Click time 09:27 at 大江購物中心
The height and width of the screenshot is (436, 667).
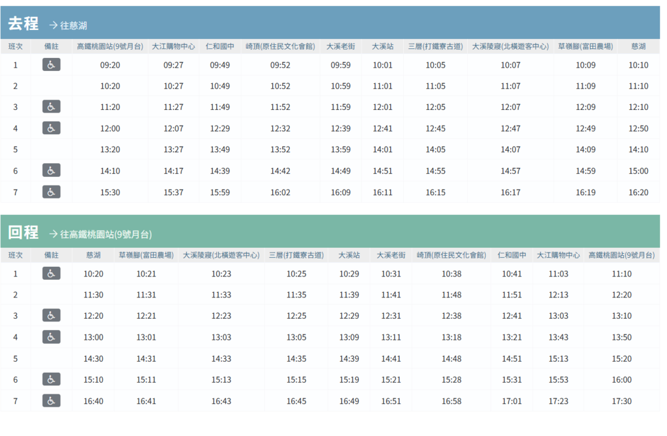(x=173, y=65)
